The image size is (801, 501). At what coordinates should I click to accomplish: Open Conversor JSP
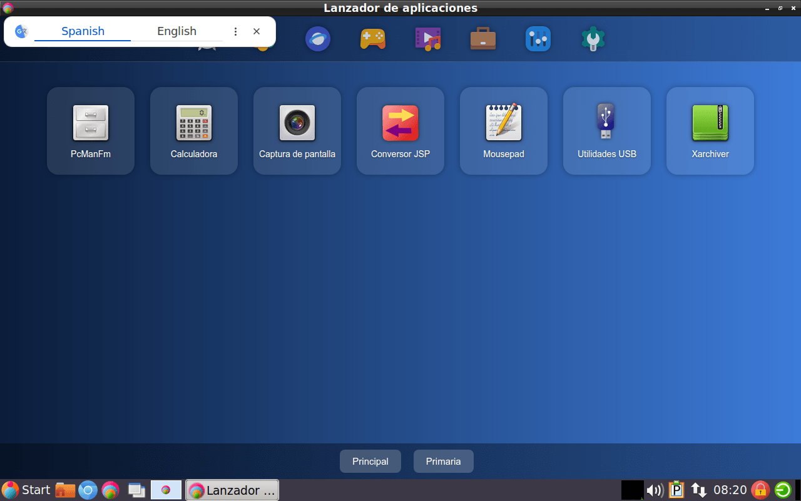click(x=400, y=130)
